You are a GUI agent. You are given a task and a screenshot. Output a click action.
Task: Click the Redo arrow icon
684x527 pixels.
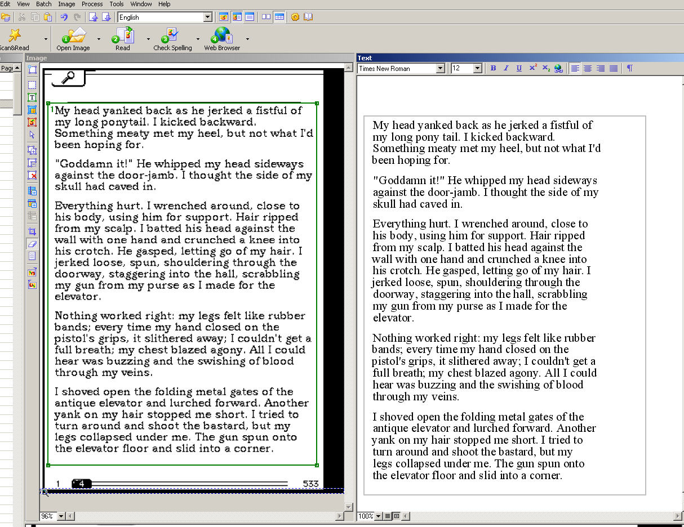pyautogui.click(x=77, y=17)
